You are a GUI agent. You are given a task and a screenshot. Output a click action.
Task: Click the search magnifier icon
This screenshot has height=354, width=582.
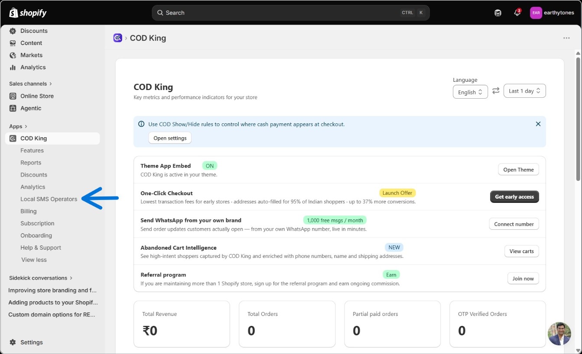[160, 13]
